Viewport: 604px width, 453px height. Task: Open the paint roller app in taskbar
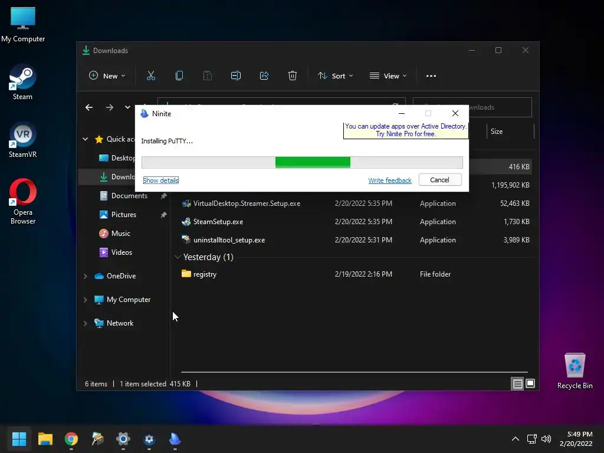click(x=97, y=439)
